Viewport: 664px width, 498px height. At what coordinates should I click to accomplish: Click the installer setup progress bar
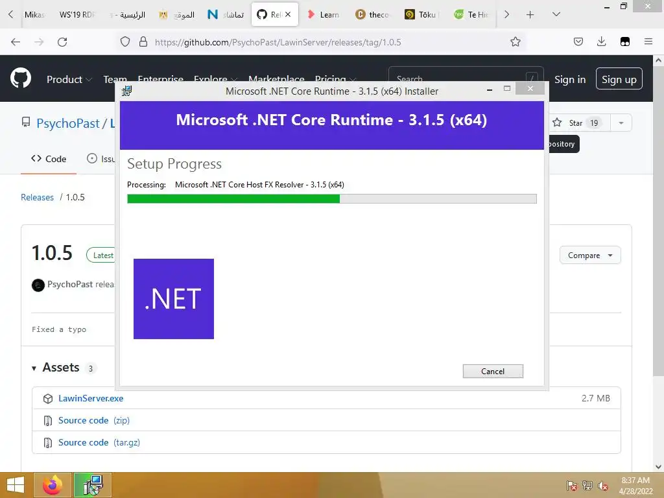click(x=332, y=198)
